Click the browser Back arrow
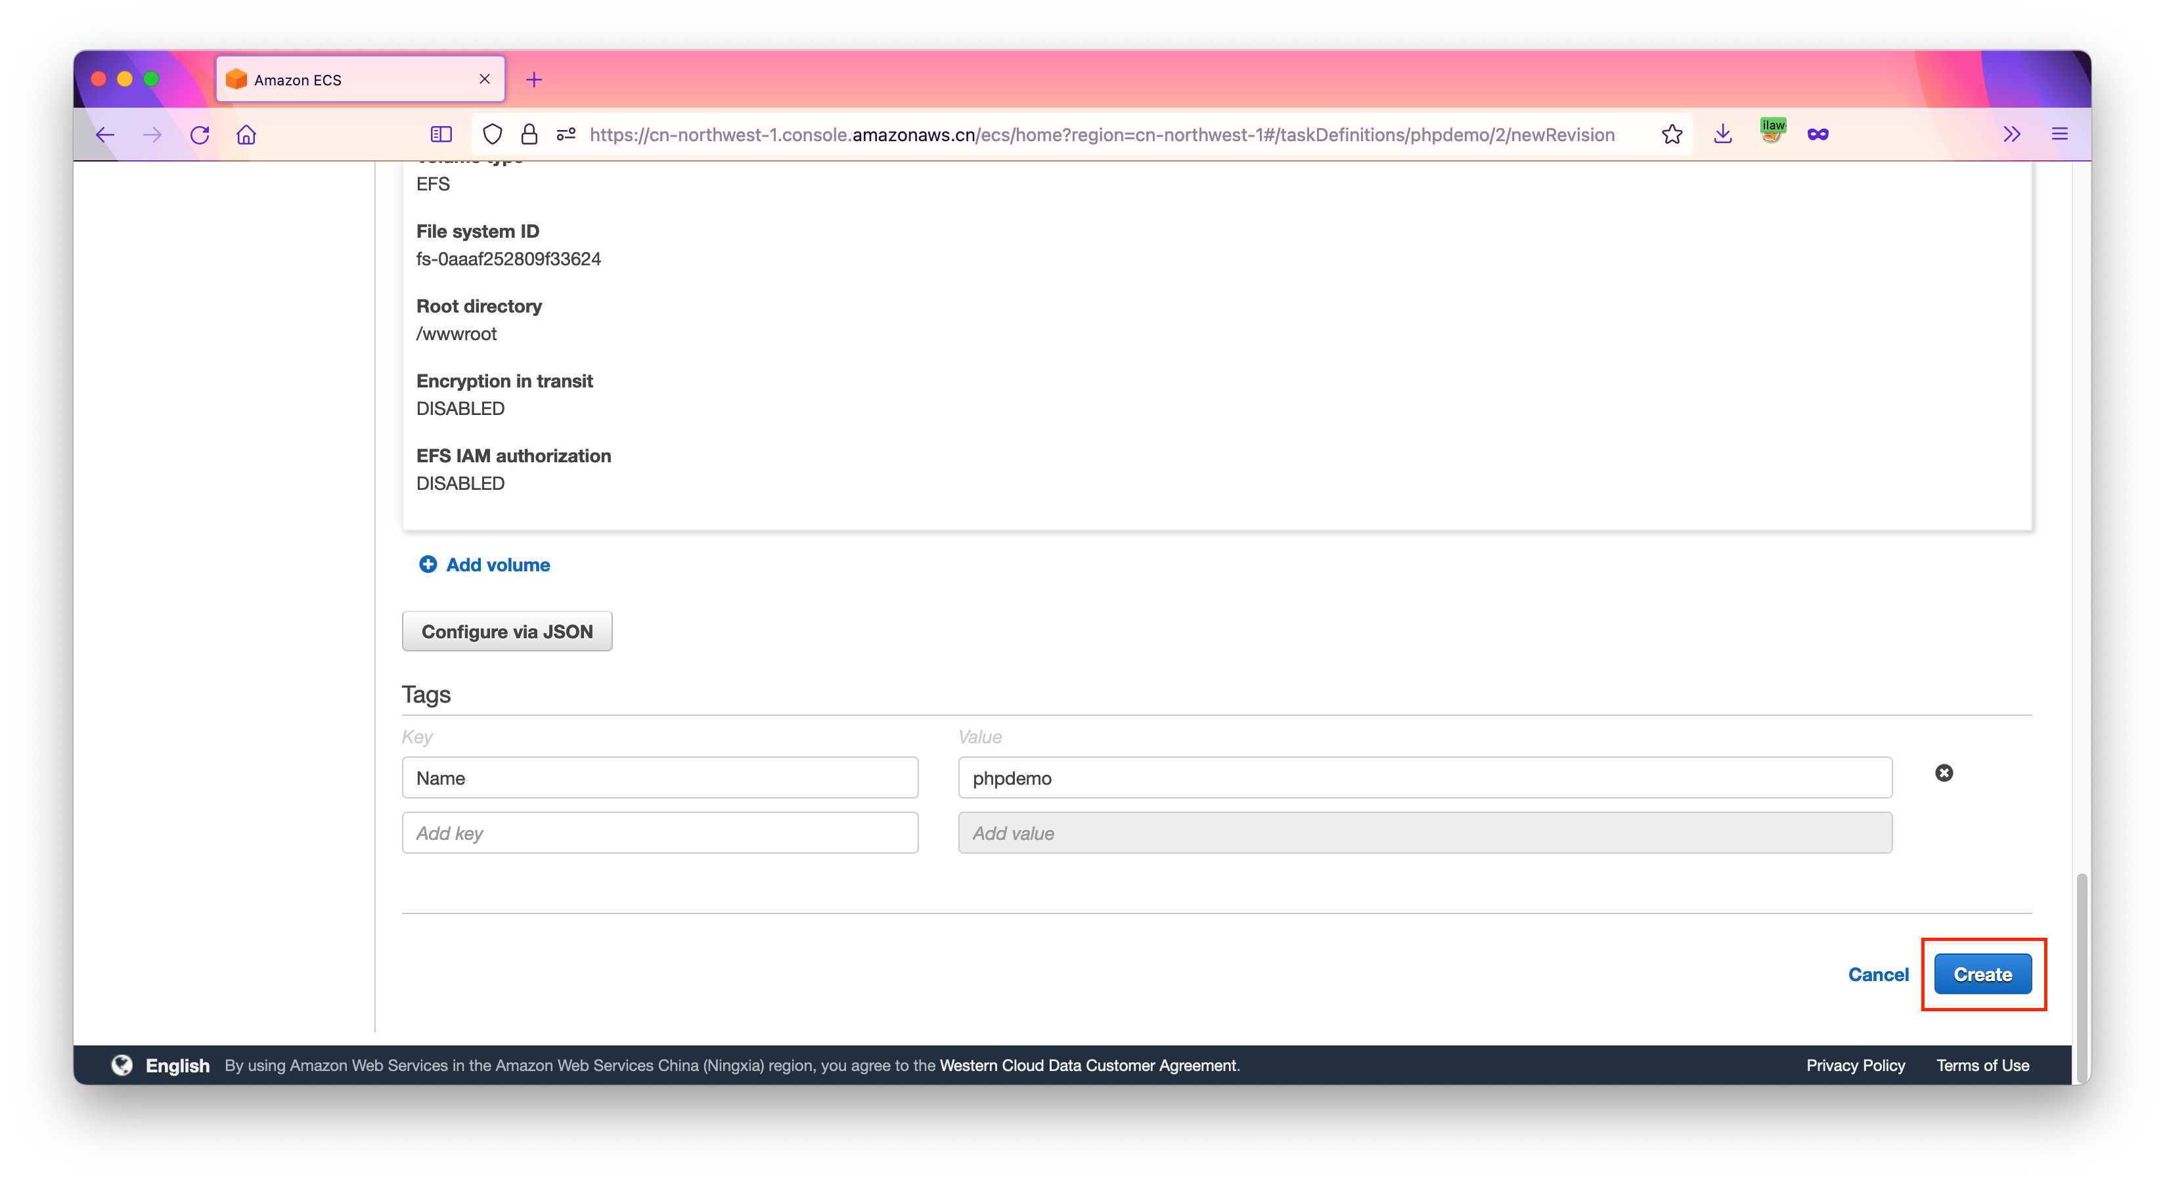2165x1182 pixels. (x=105, y=135)
